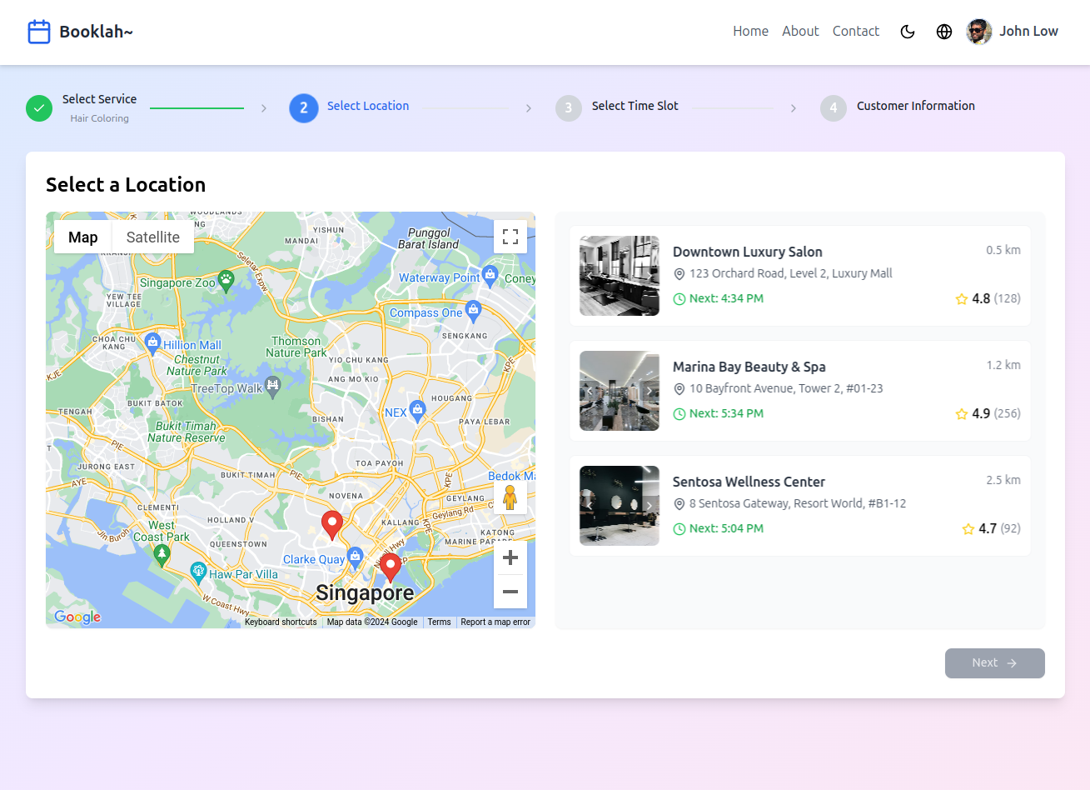Toggle dark mode moon icon
1090x790 pixels.
(x=908, y=32)
